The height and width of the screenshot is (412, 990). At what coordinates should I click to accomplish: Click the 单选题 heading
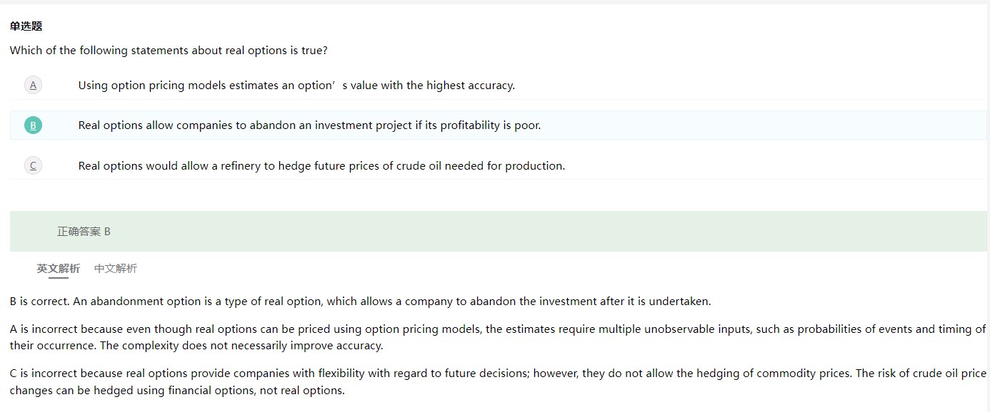(x=26, y=26)
